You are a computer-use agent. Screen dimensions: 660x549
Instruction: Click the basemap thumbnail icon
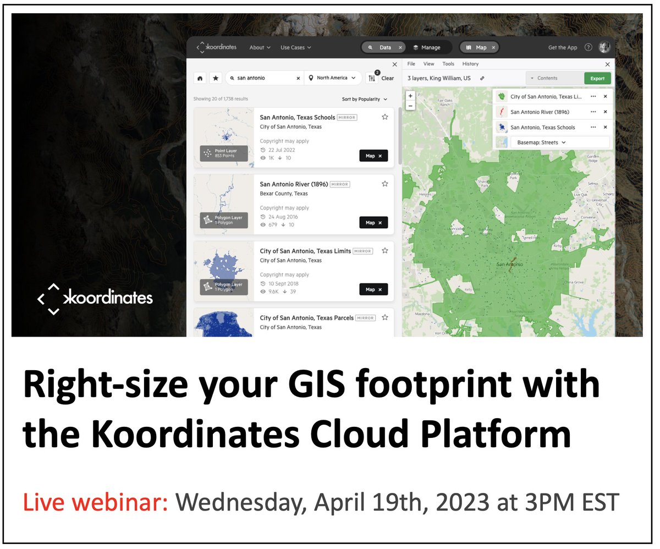pyautogui.click(x=502, y=142)
